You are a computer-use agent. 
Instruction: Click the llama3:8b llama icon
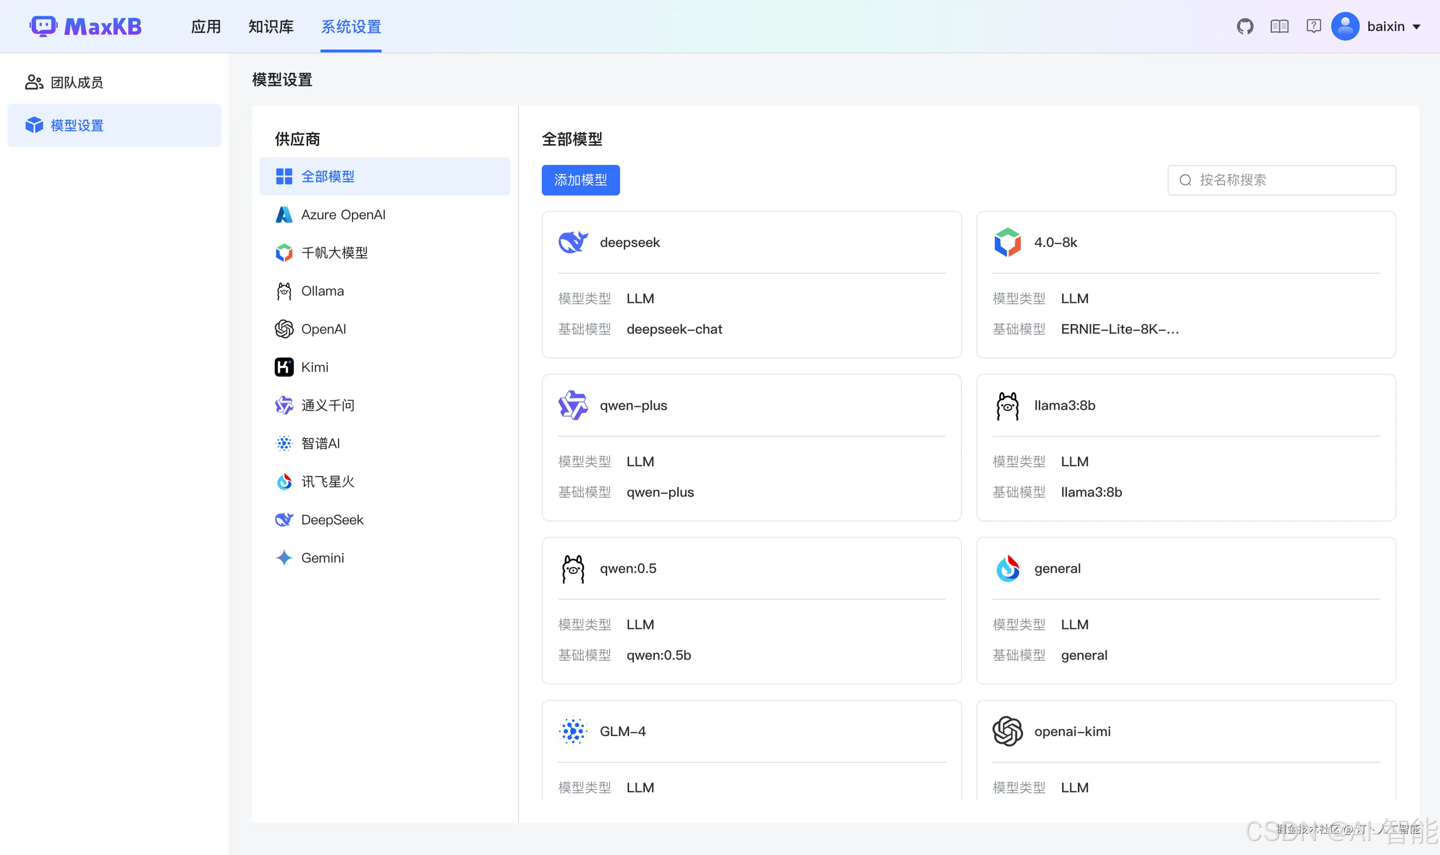1007,406
